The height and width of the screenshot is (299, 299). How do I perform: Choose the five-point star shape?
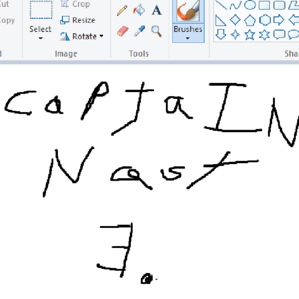pyautogui.click(x=250, y=34)
